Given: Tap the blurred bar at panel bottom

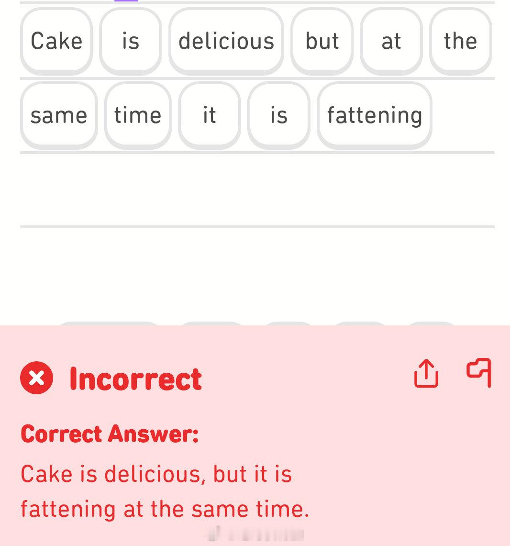Looking at the screenshot, I should 255,534.
